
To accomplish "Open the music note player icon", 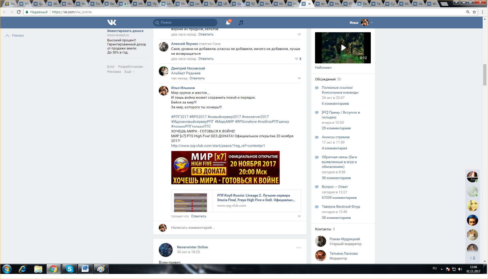I will coord(241,23).
